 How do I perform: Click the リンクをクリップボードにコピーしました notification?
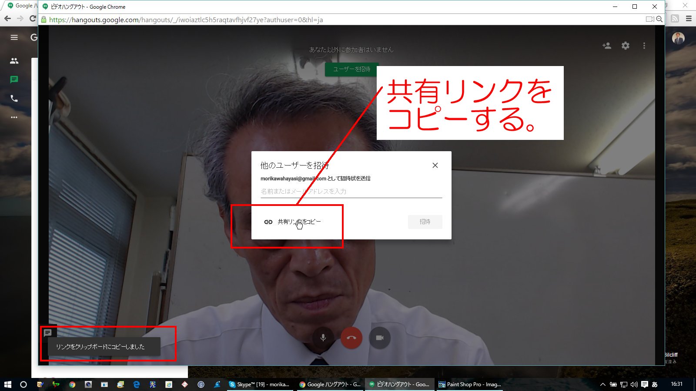point(104,347)
